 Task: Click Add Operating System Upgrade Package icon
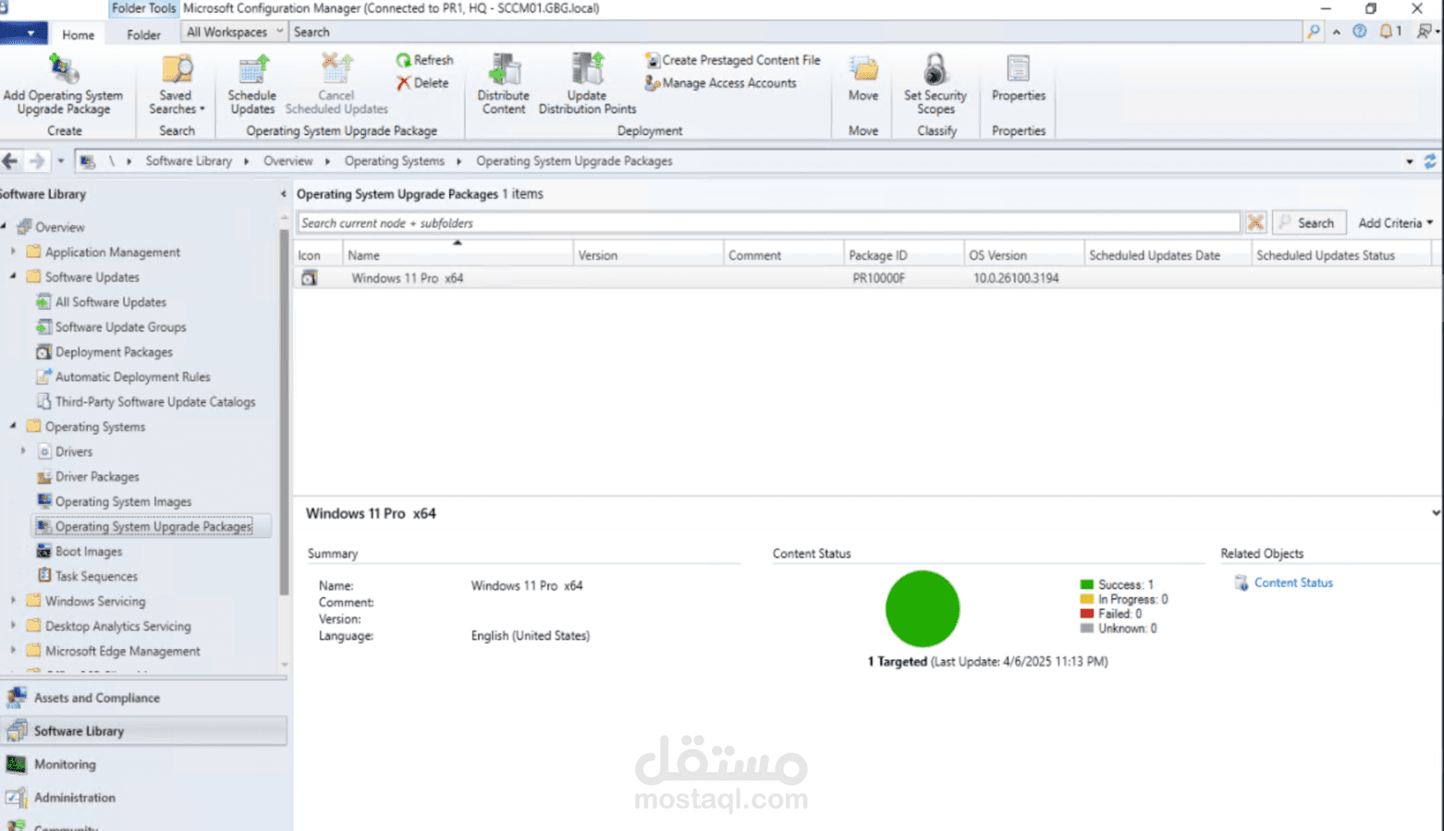[63, 69]
